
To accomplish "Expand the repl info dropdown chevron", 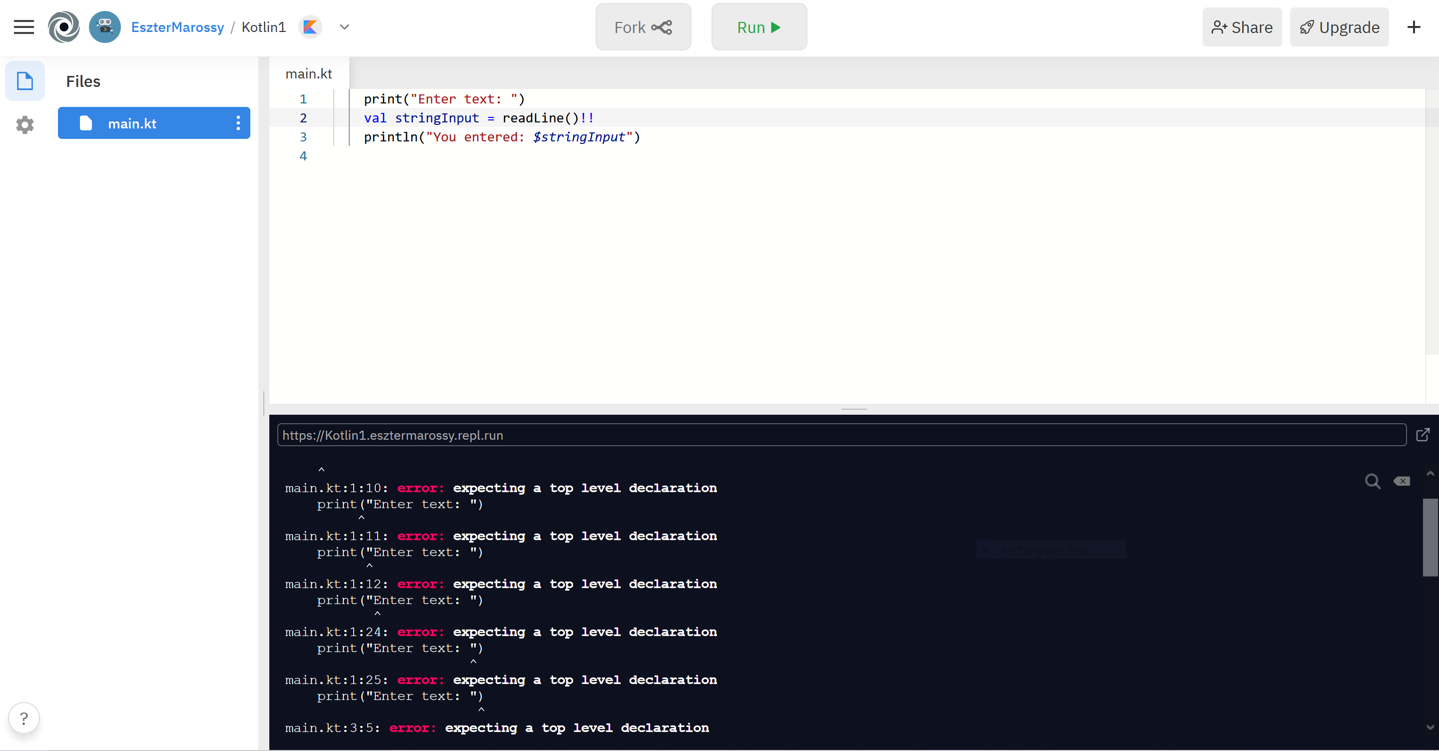I will 344,27.
